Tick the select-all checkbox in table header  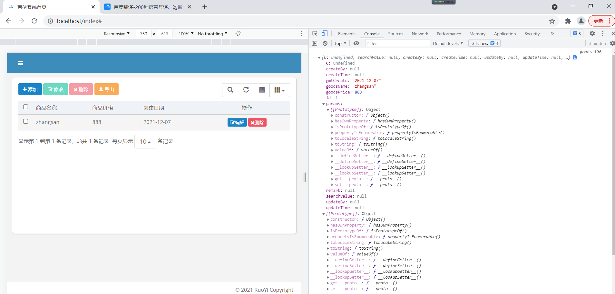coord(26,107)
